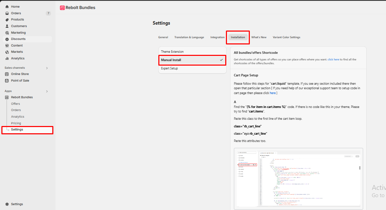Click the Analytics bar chart icon

[x=7, y=58]
